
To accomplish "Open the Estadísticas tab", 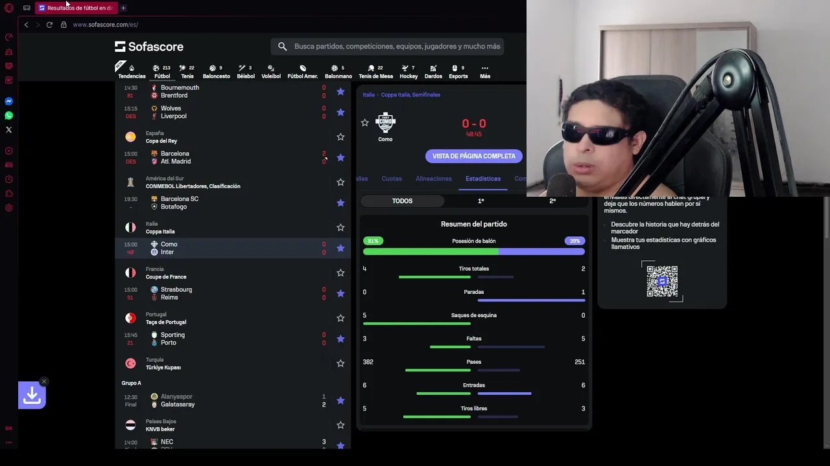I will [483, 179].
